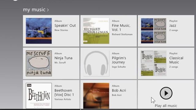Open Pilgrim's Journey headphones placeholder icon
The width and height of the screenshot is (196, 110).
96,63
